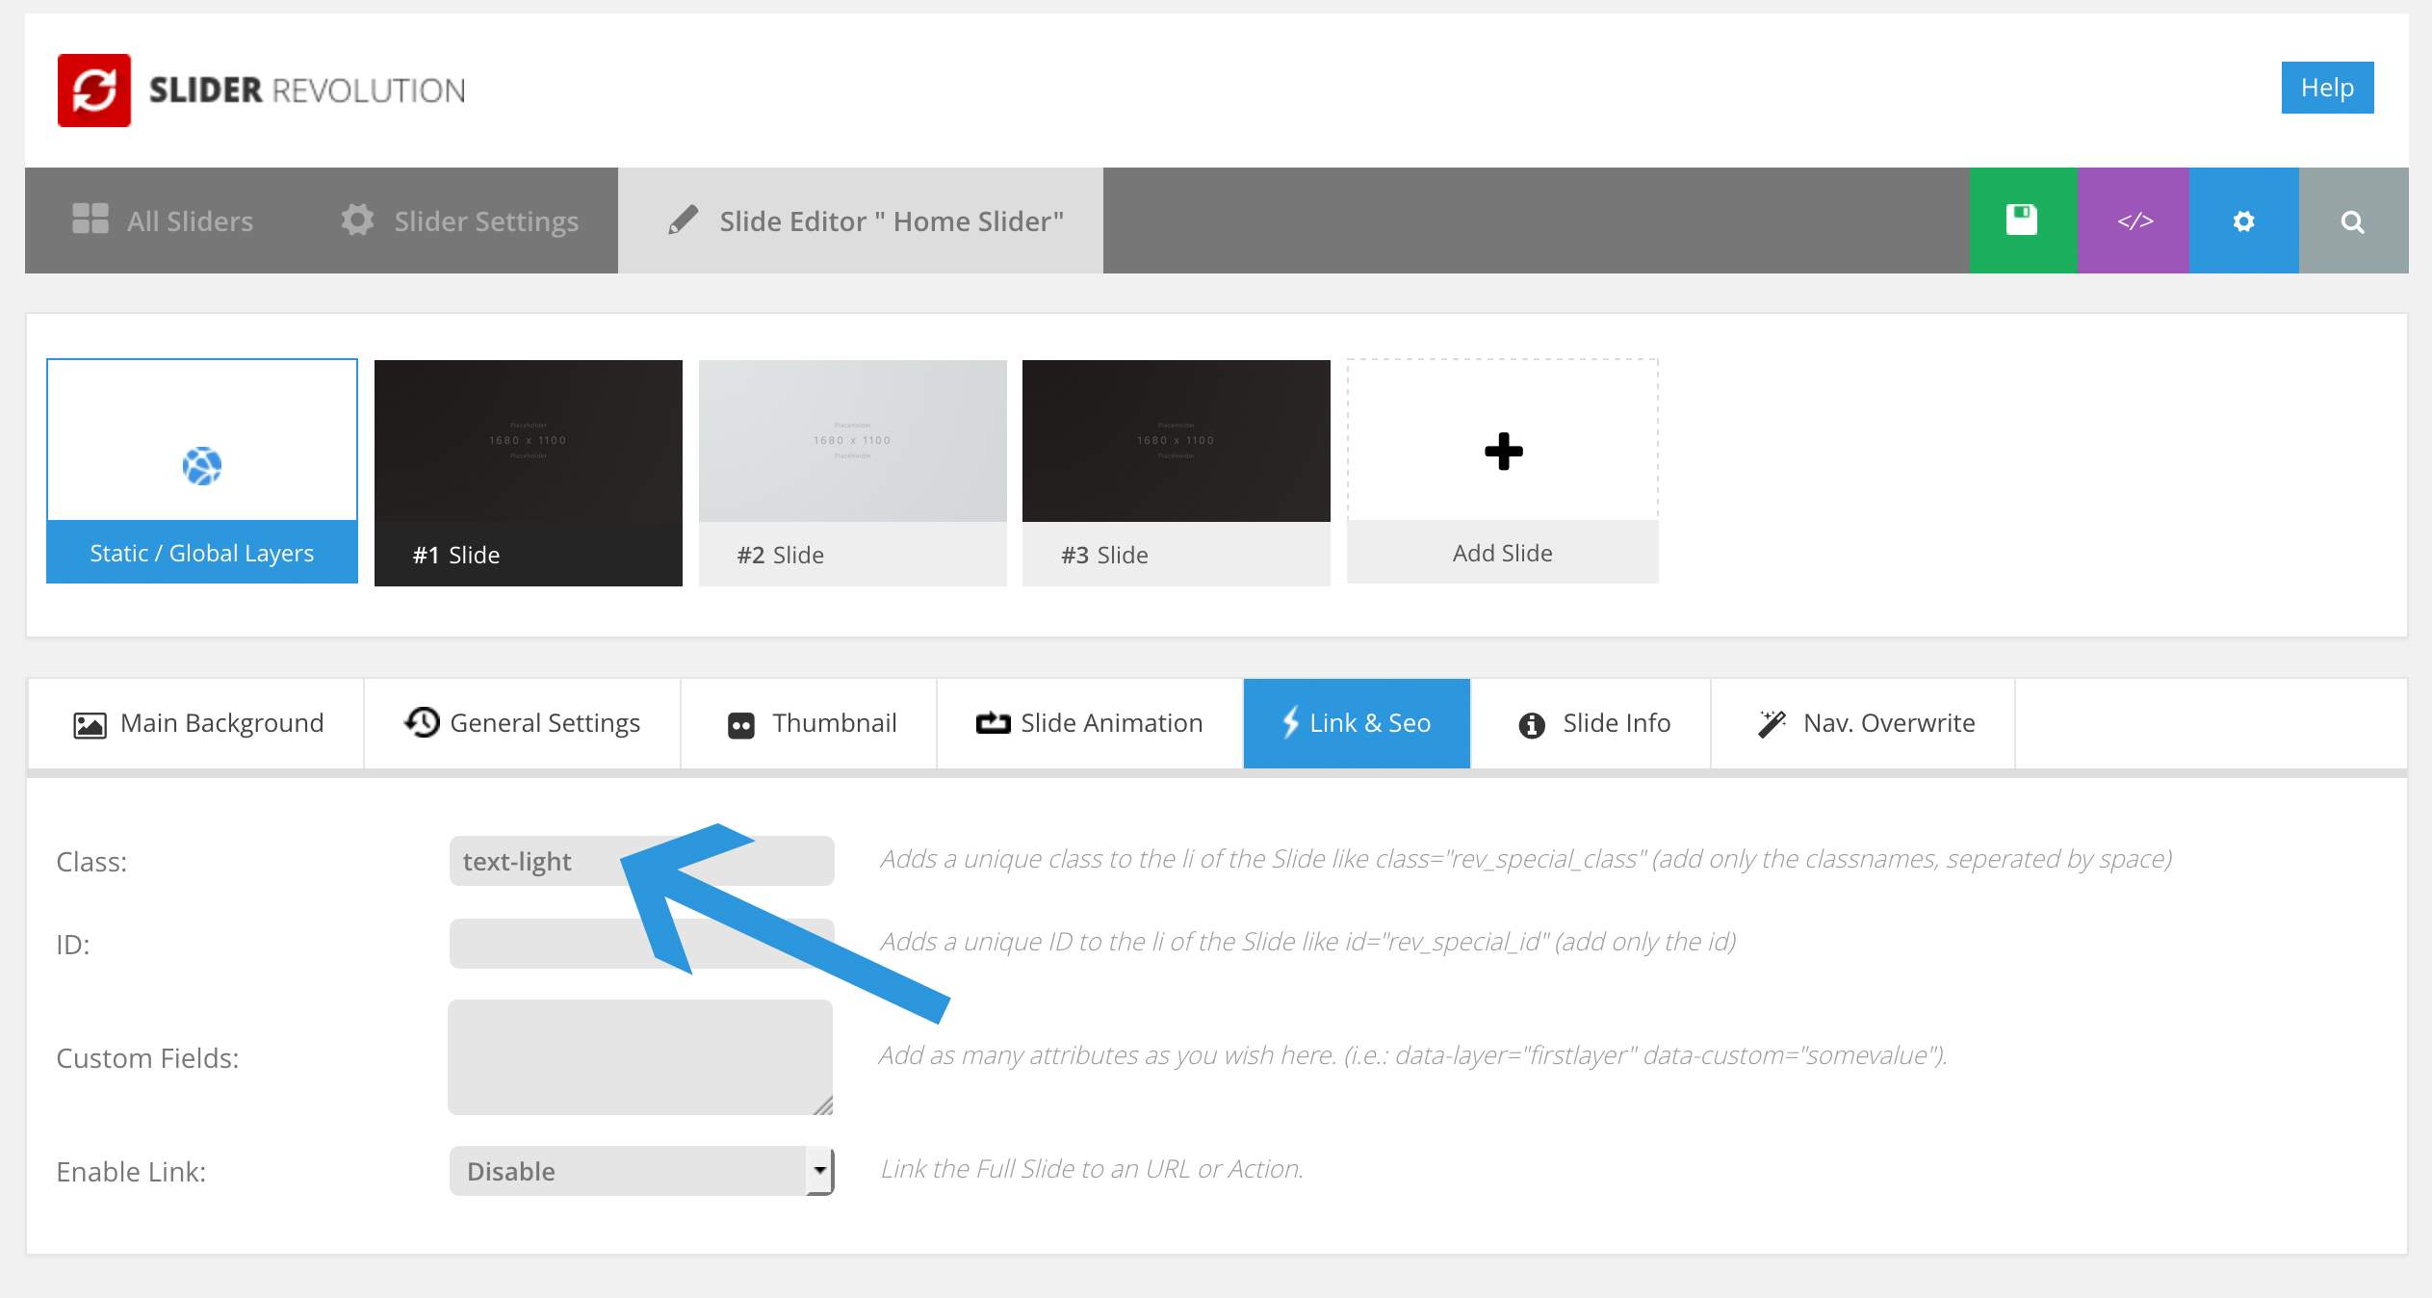Click "Link the Full Slide to an URL" hint
The width and height of the screenshot is (2432, 1298).
tap(1092, 1169)
